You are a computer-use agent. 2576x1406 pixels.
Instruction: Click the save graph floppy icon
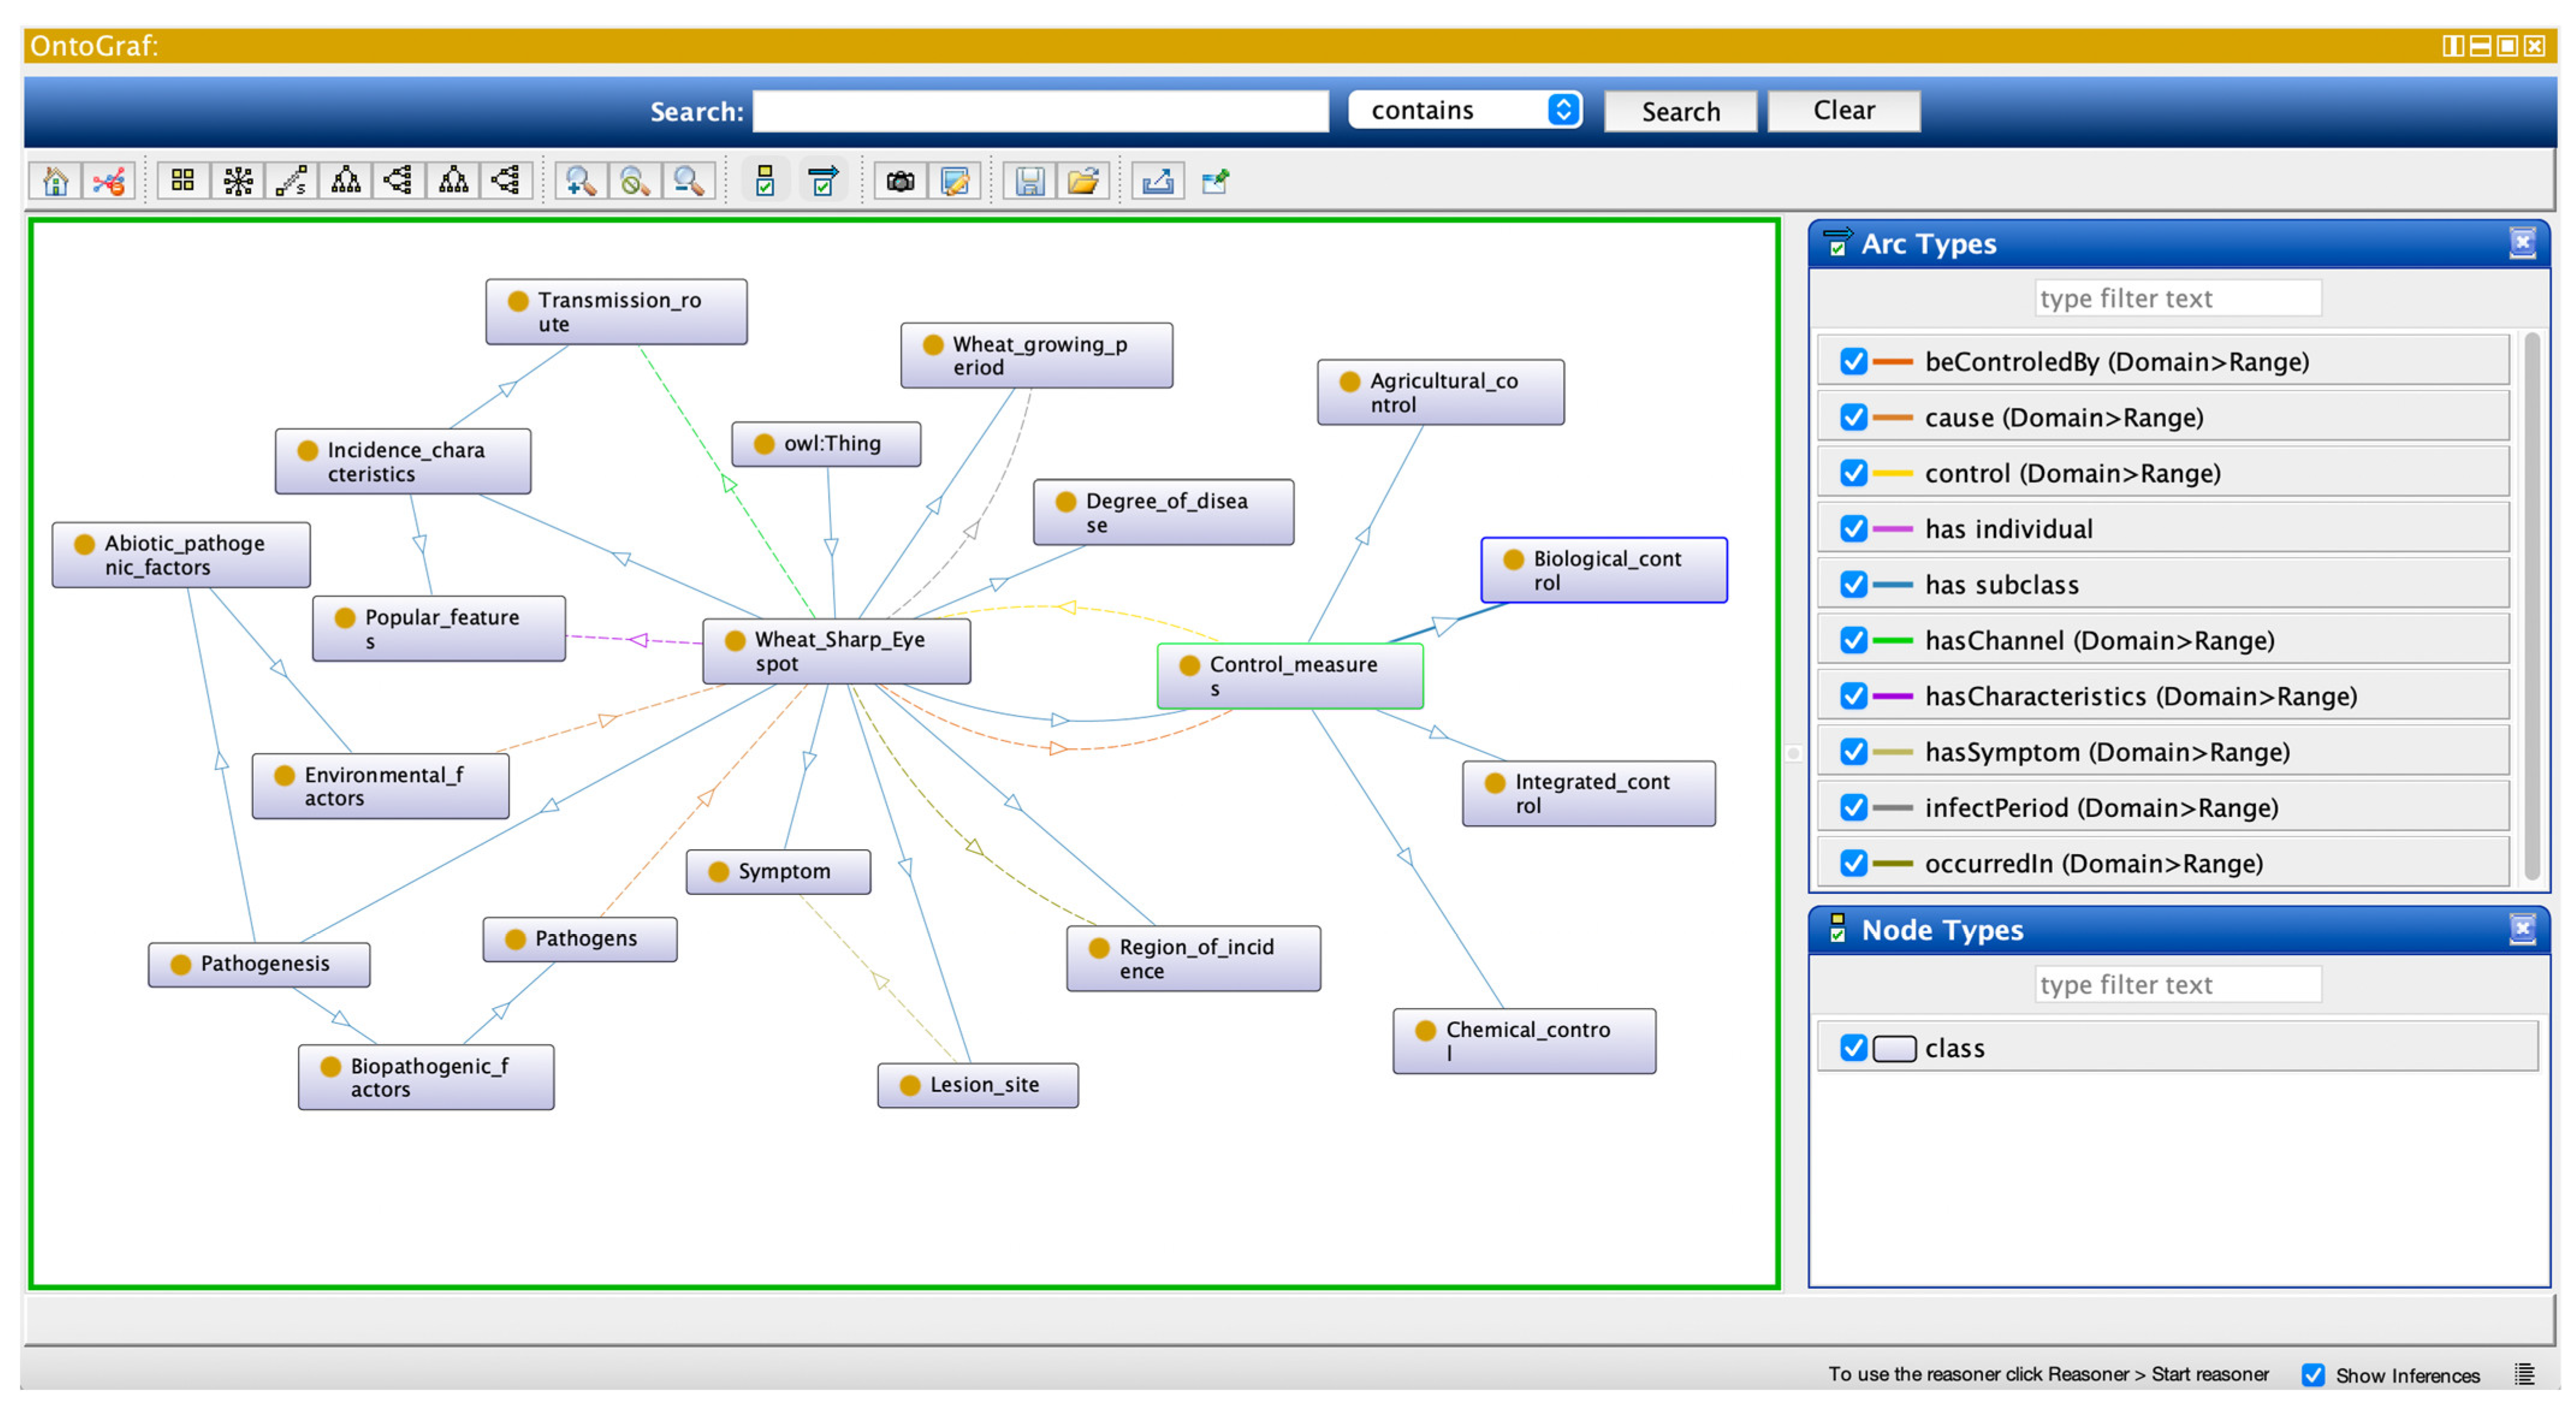tap(1030, 181)
